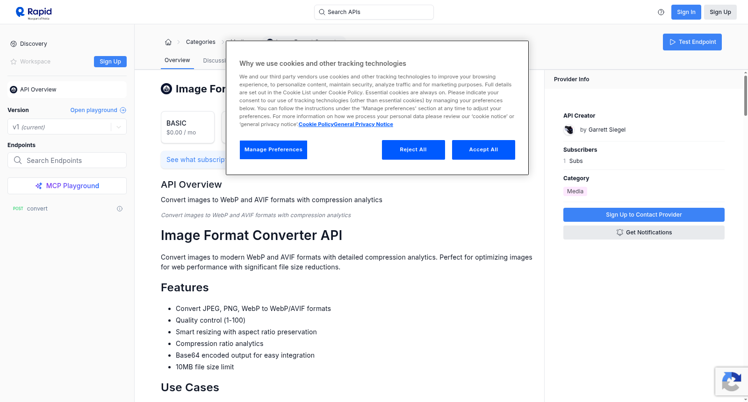Select Workspace in the sidebar

35,62
